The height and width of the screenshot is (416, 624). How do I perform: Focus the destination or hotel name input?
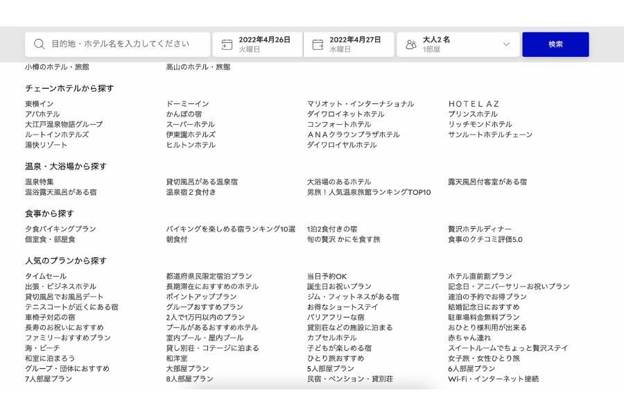point(117,44)
